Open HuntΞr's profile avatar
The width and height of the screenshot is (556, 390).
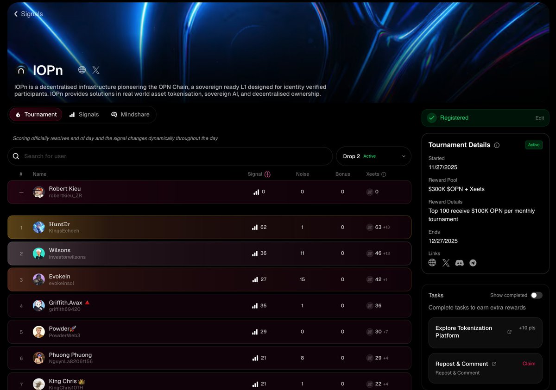[38, 227]
